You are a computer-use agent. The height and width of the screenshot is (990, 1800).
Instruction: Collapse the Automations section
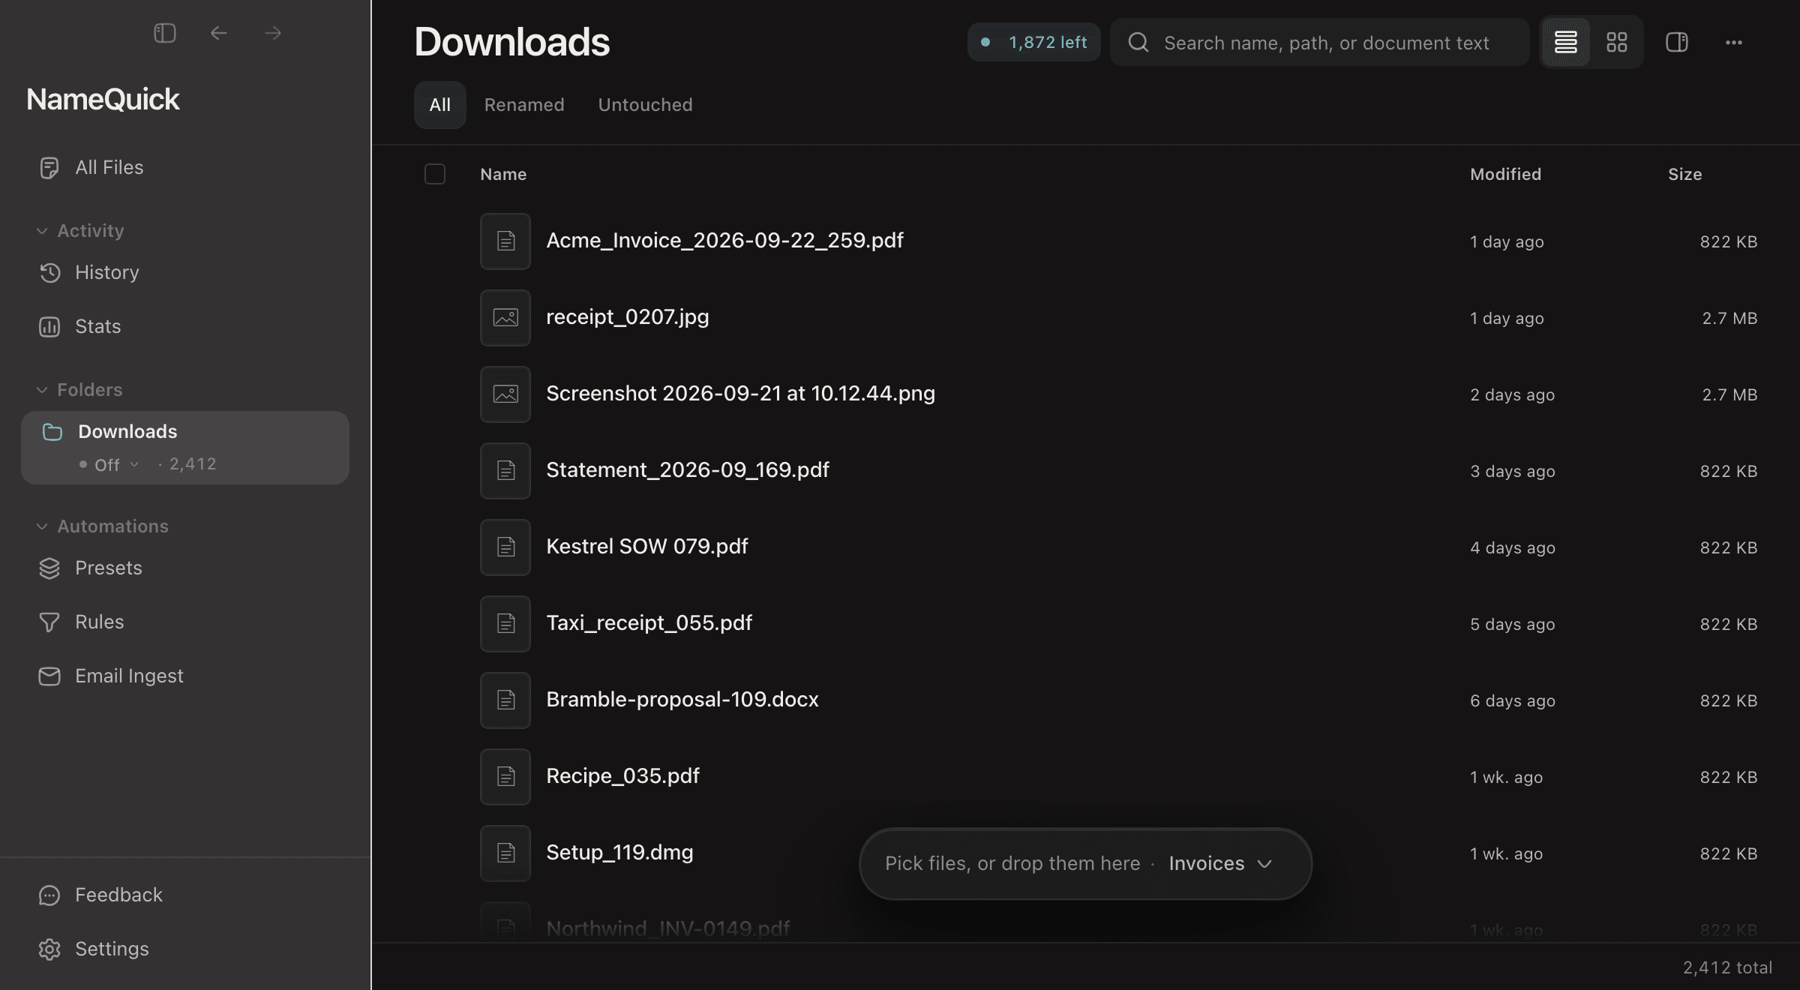click(x=42, y=526)
